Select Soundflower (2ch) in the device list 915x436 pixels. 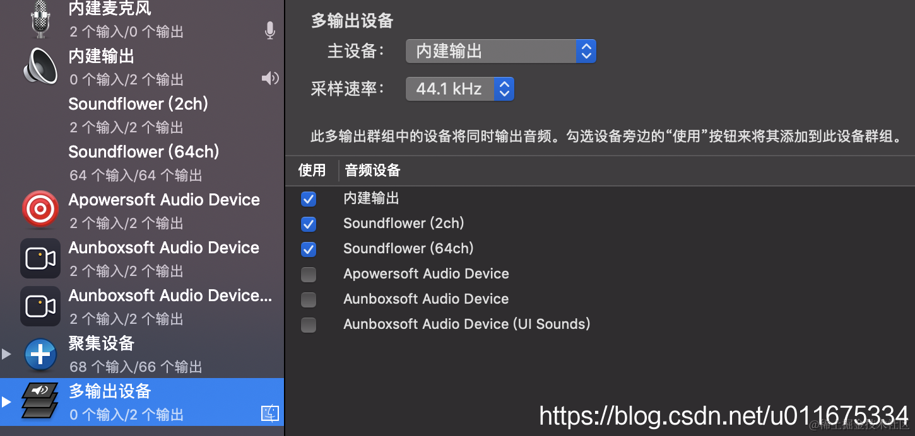click(x=142, y=115)
